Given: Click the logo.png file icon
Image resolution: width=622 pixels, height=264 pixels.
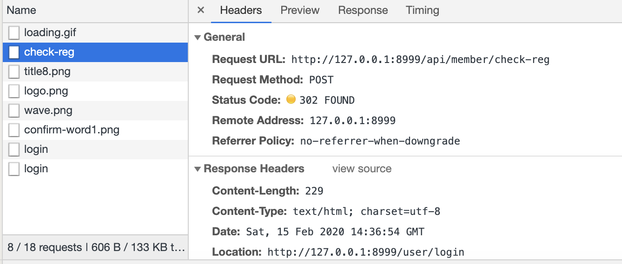Looking at the screenshot, I should 14,91.
